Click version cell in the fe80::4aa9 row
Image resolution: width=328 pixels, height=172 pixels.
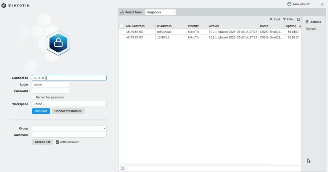click(233, 32)
